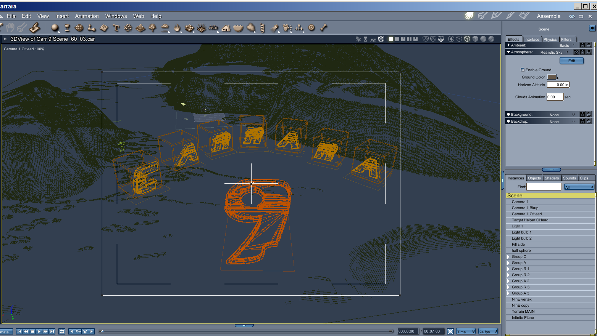Open the Time units dropdown
The image size is (597, 336).
tap(466, 331)
